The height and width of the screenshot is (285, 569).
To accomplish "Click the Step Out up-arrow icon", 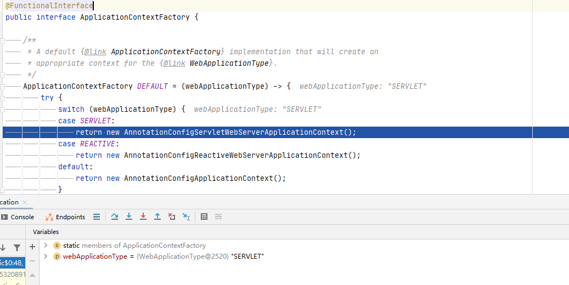I will (157, 216).
